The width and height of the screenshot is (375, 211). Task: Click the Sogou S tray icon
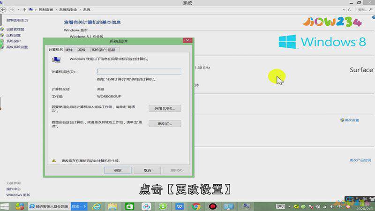348,206
